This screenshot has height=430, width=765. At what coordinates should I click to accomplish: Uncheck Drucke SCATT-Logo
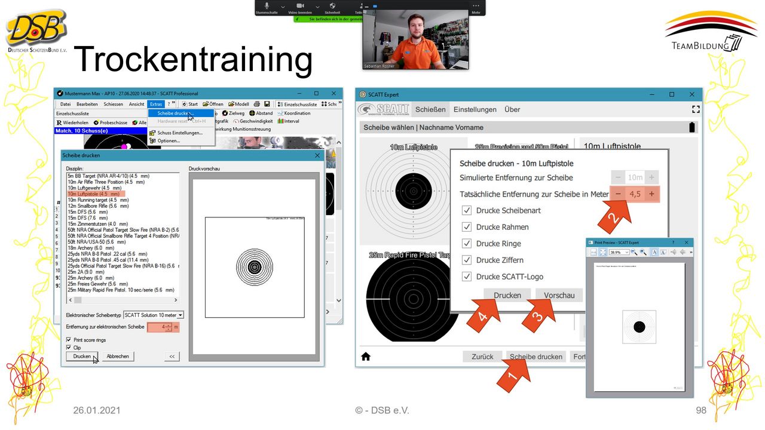click(x=467, y=277)
